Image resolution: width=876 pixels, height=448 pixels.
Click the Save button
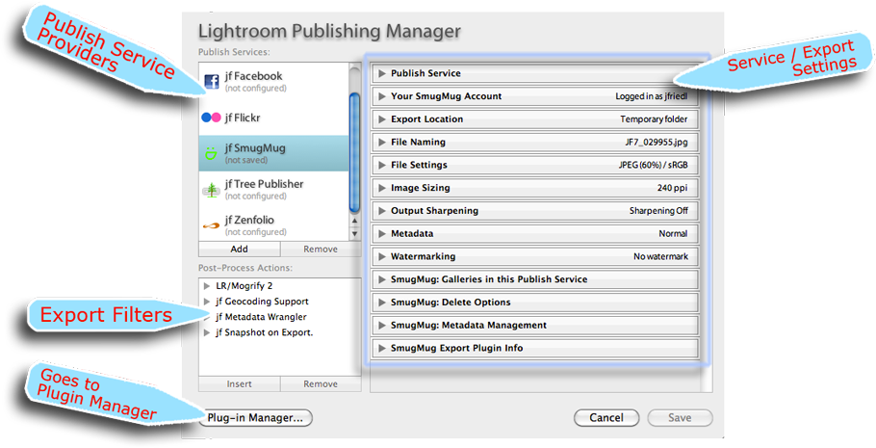coord(680,418)
